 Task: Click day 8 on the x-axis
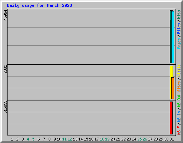49,139
